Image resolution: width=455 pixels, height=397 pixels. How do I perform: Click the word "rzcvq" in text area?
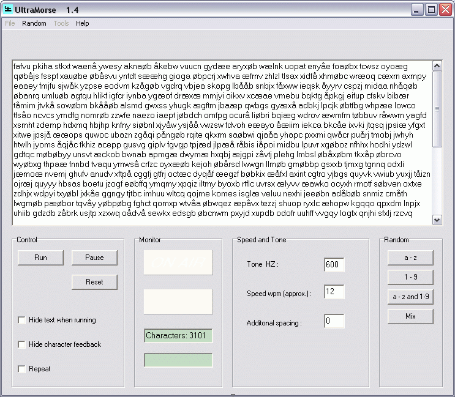pos(403,213)
